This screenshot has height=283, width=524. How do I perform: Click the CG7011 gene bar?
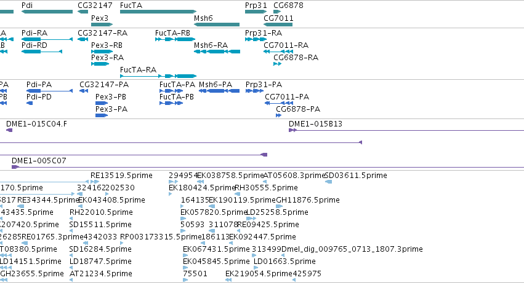pos(278,25)
